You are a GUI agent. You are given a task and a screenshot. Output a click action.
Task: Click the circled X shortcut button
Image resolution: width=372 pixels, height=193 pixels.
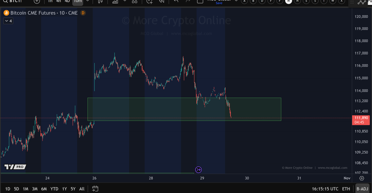342,1
